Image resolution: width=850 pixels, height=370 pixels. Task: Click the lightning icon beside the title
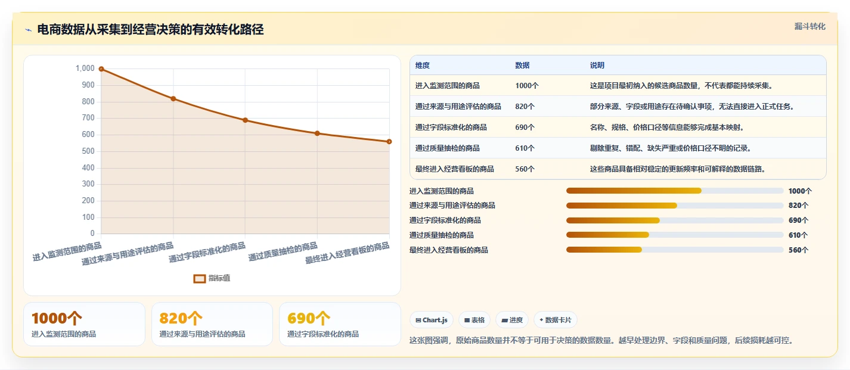pos(28,30)
